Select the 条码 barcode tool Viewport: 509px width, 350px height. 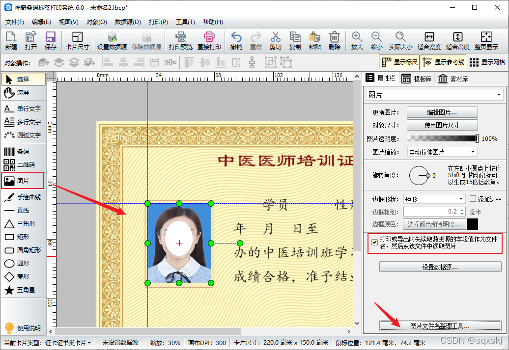[x=24, y=152]
